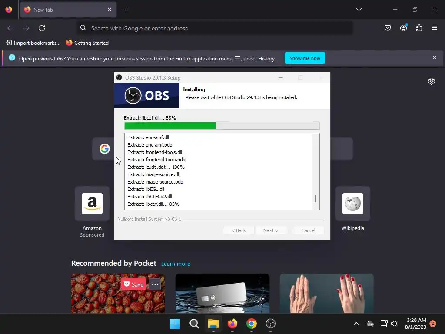
Task: Click OBS installer icon in taskbar
Action: click(270, 324)
